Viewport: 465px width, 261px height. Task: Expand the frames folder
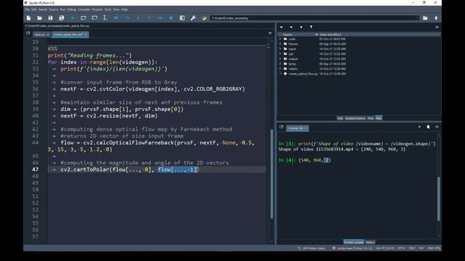pos(280,43)
